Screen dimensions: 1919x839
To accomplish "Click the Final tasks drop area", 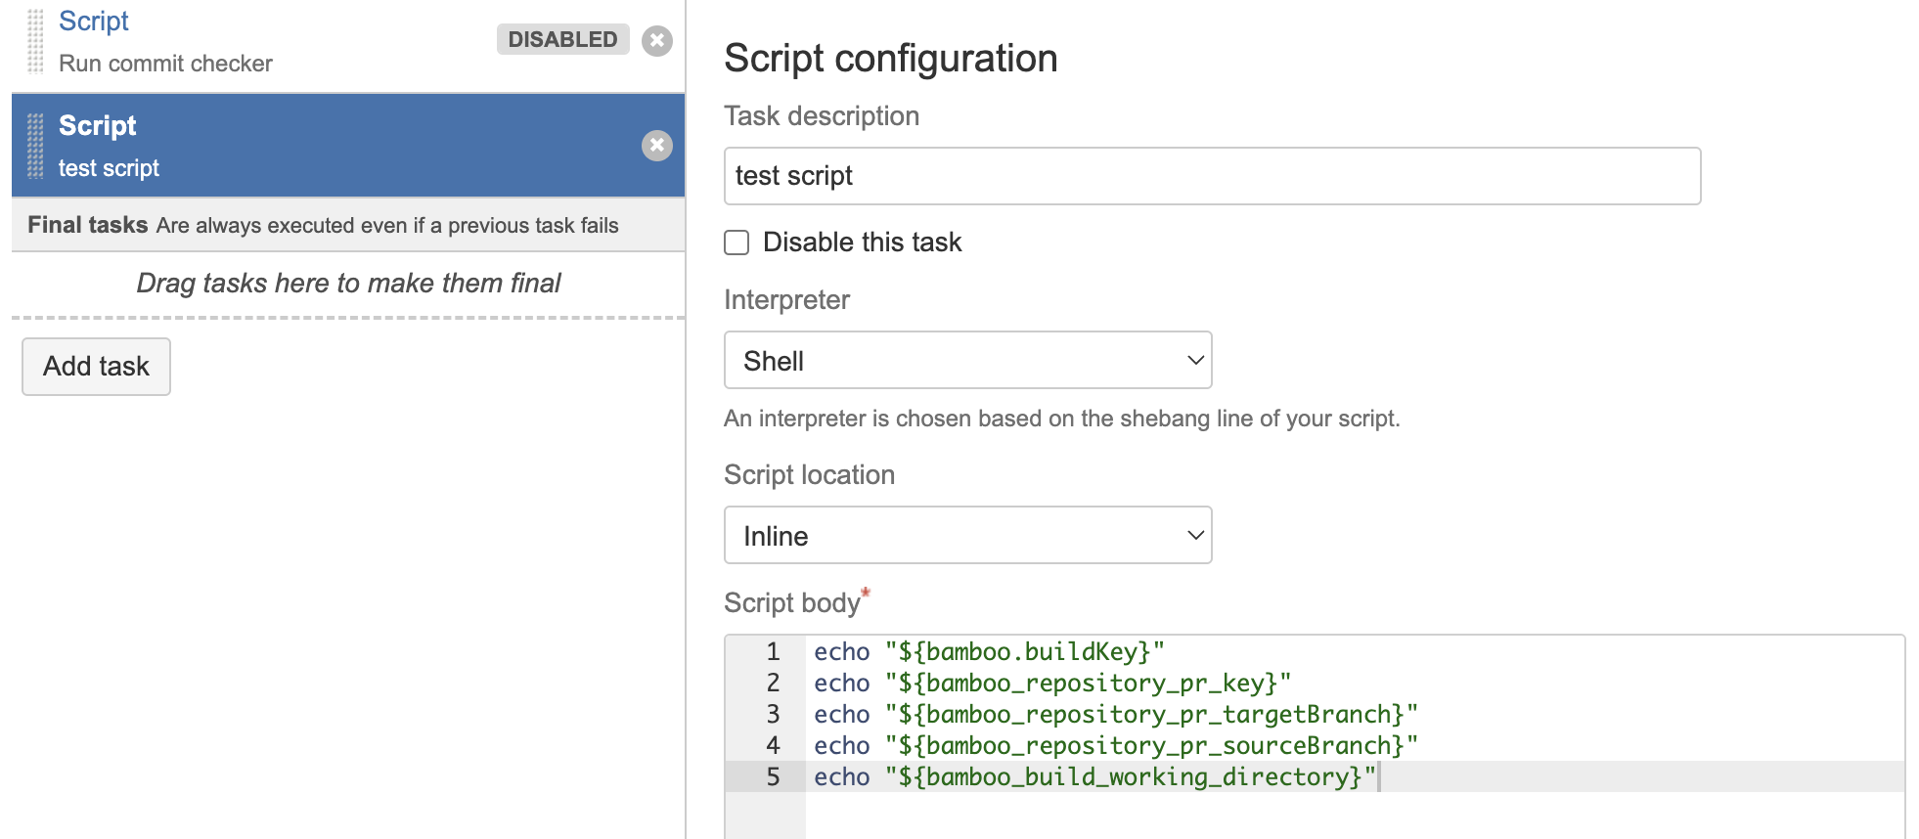I will point(348,284).
